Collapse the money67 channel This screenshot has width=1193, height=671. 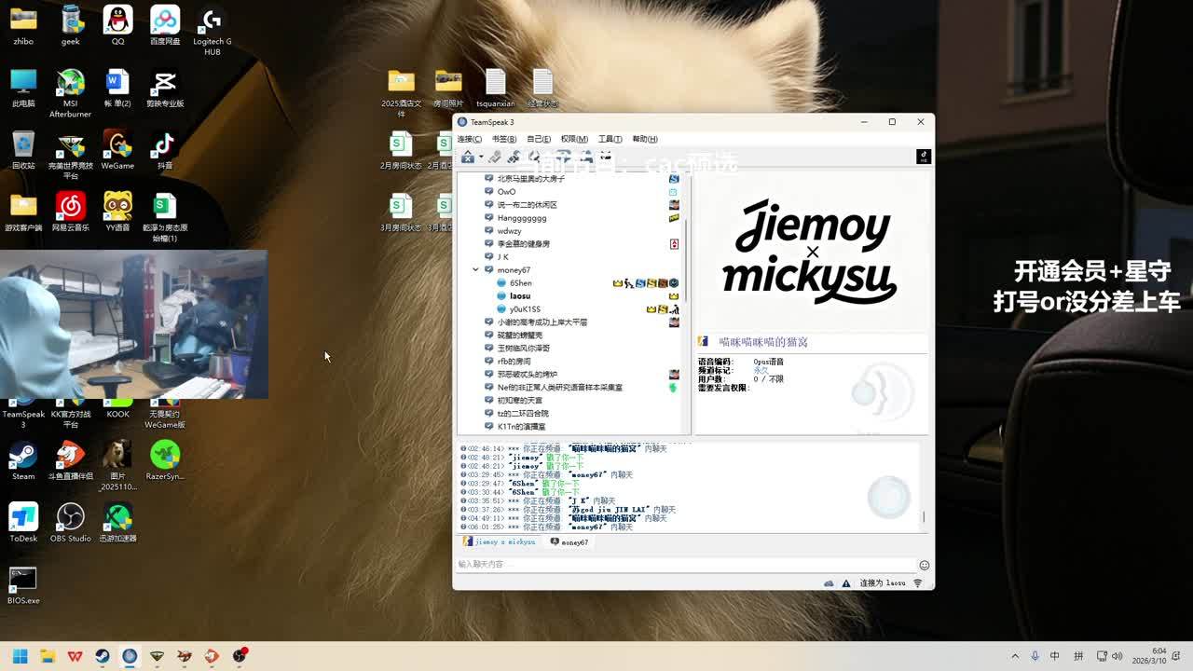pyautogui.click(x=475, y=270)
